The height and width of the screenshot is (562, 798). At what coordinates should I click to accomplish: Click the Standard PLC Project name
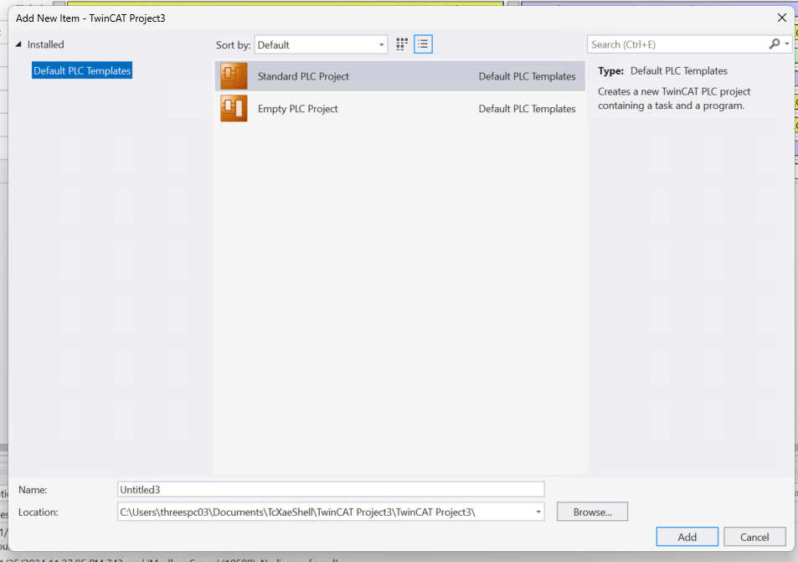tap(303, 76)
